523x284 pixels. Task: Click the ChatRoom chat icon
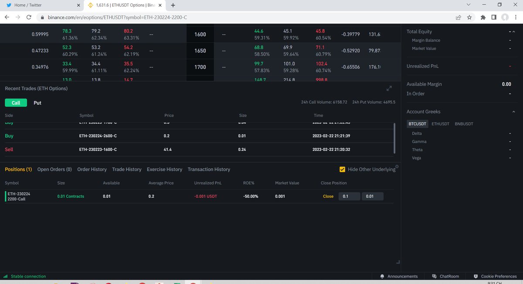(x=435, y=277)
